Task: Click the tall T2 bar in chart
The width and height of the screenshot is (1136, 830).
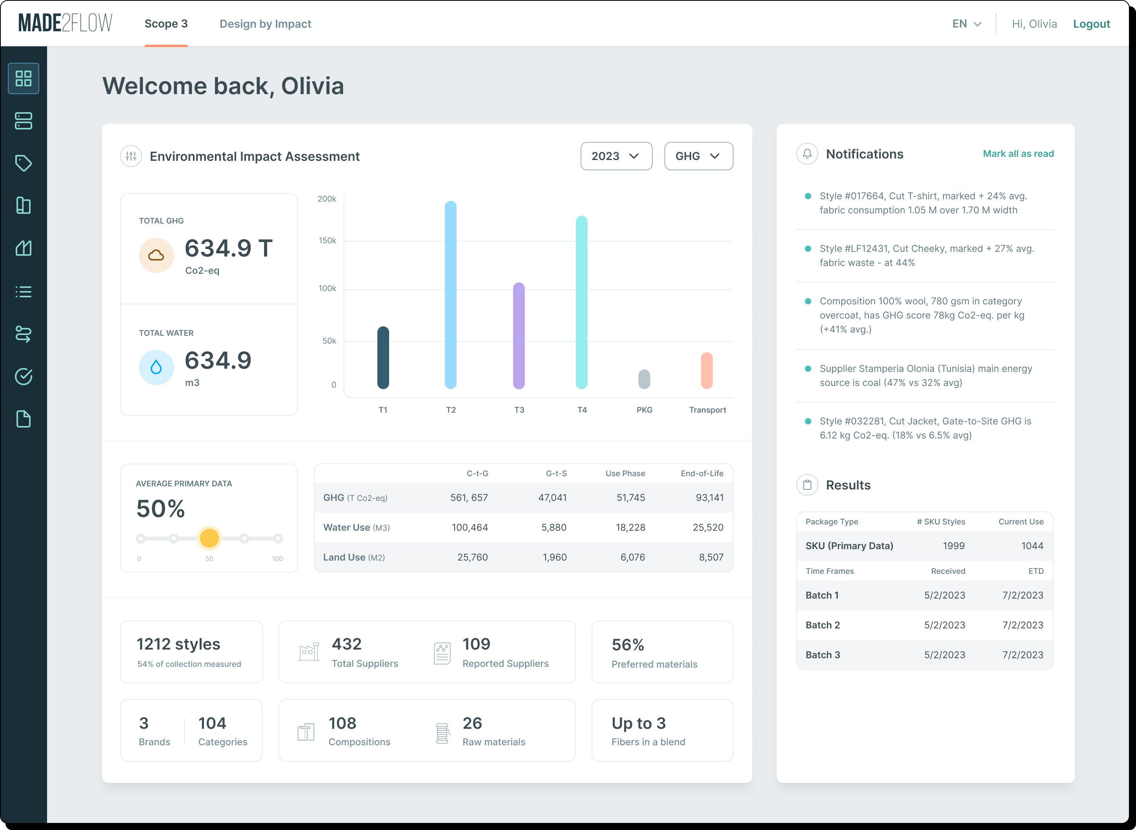Action: (x=451, y=295)
